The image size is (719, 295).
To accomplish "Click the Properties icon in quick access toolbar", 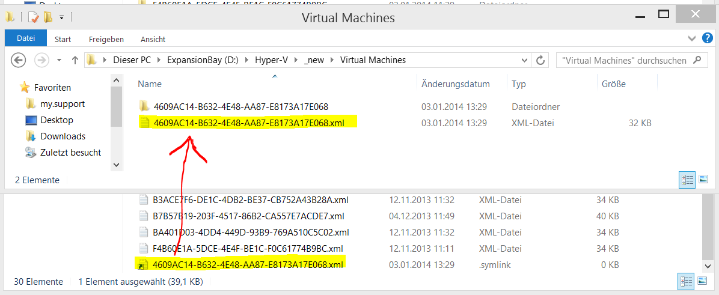I will [34, 17].
